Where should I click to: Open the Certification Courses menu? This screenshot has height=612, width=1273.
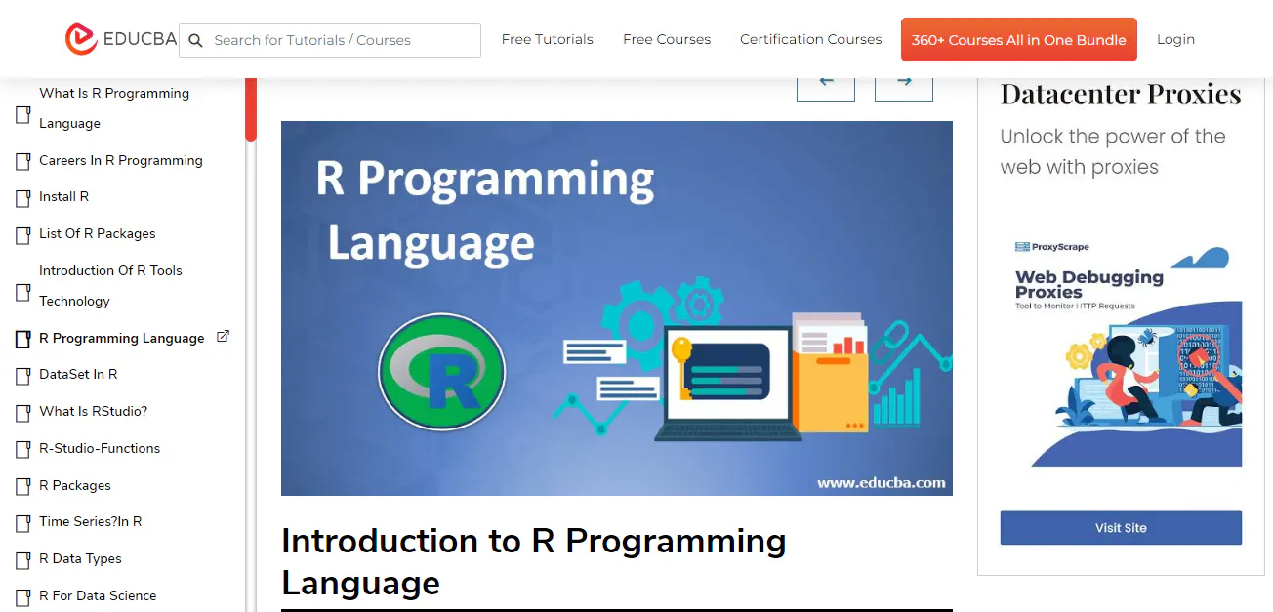pyautogui.click(x=810, y=39)
